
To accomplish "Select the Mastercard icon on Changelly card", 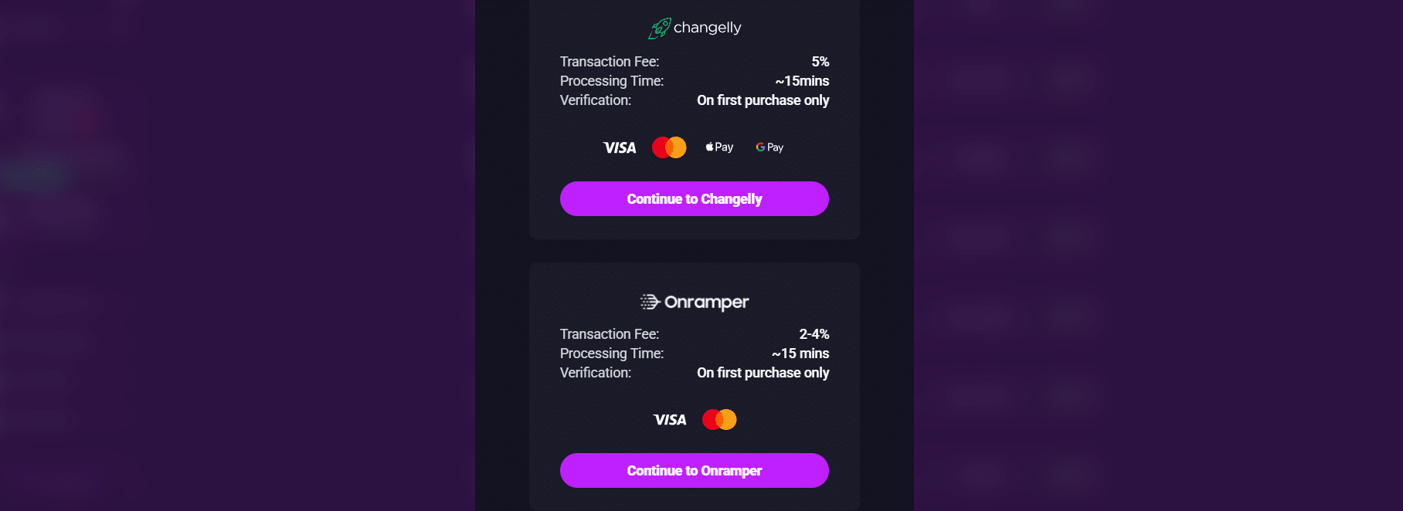I will tap(669, 147).
